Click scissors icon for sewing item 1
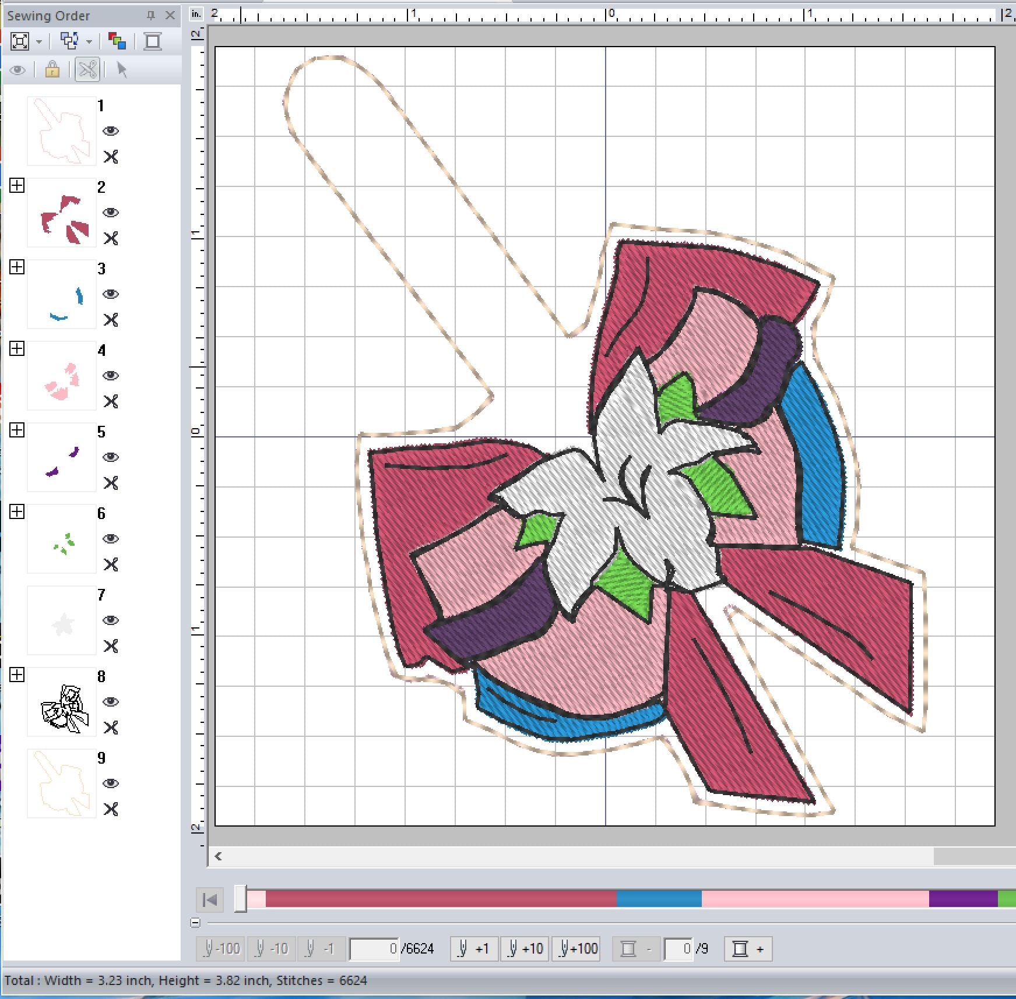The width and height of the screenshot is (1016, 999). click(x=111, y=157)
